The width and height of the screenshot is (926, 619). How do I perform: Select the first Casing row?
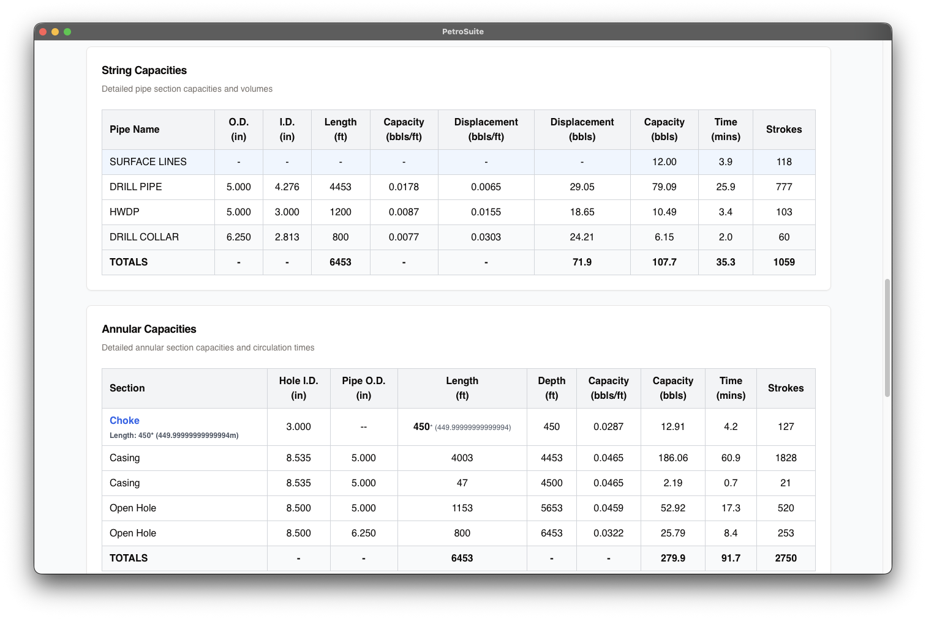click(124, 458)
